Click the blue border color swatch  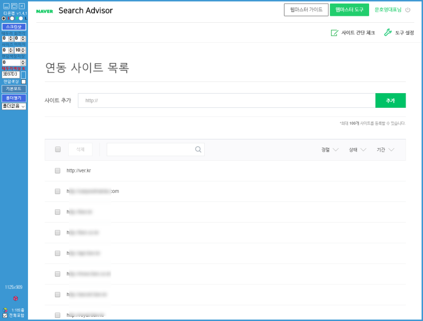(x=23, y=75)
